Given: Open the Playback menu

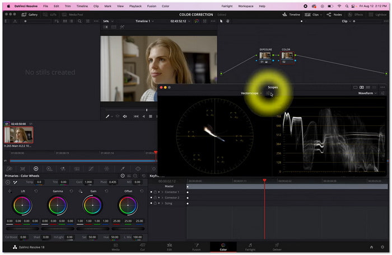Looking at the screenshot, I should (x=136, y=6).
